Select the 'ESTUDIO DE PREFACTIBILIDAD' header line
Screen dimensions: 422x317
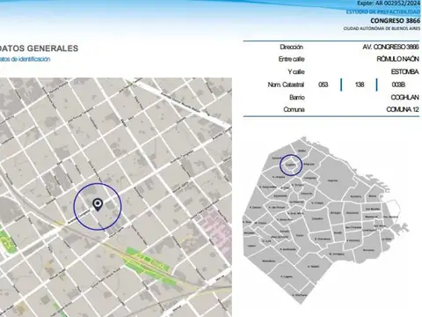pyautogui.click(x=383, y=11)
